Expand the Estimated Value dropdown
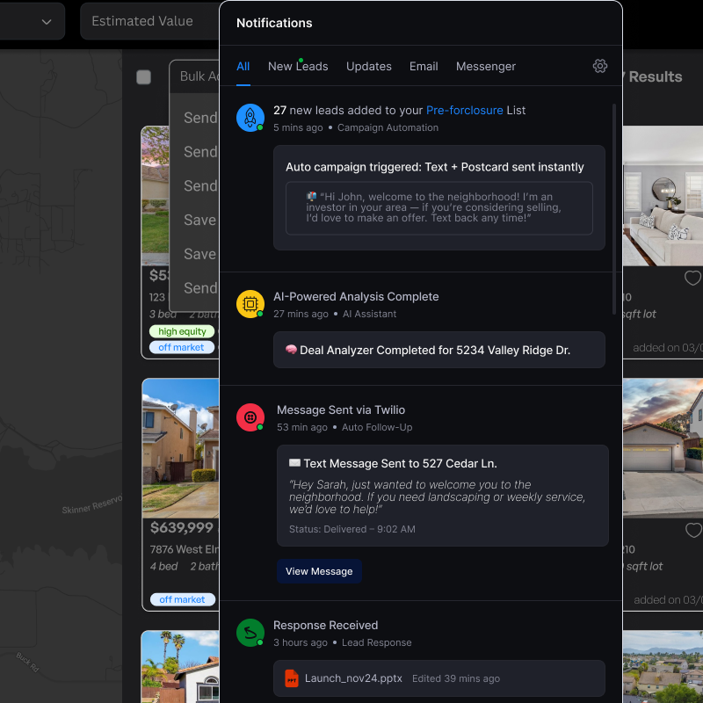703x703 pixels. [x=149, y=21]
